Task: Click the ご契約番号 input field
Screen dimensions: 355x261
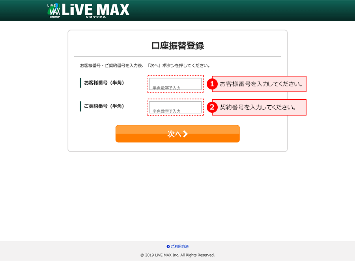Action: tap(175, 107)
